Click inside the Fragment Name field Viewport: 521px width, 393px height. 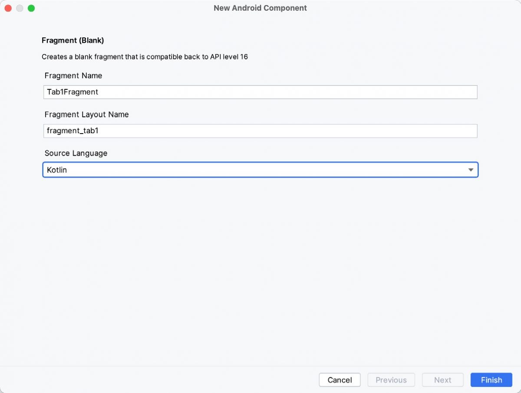(x=260, y=92)
